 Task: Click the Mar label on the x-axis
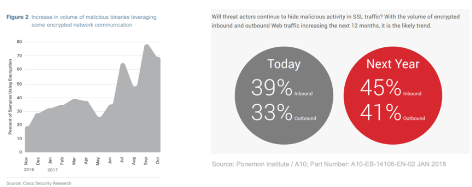click(74, 161)
